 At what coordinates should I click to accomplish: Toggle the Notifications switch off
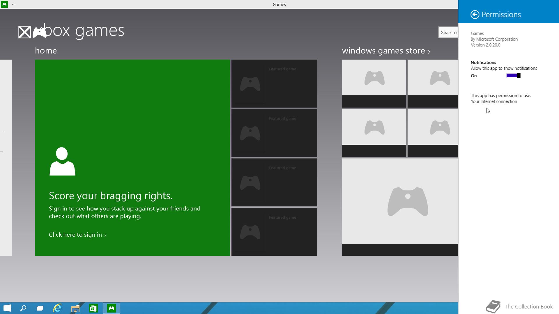(x=513, y=76)
